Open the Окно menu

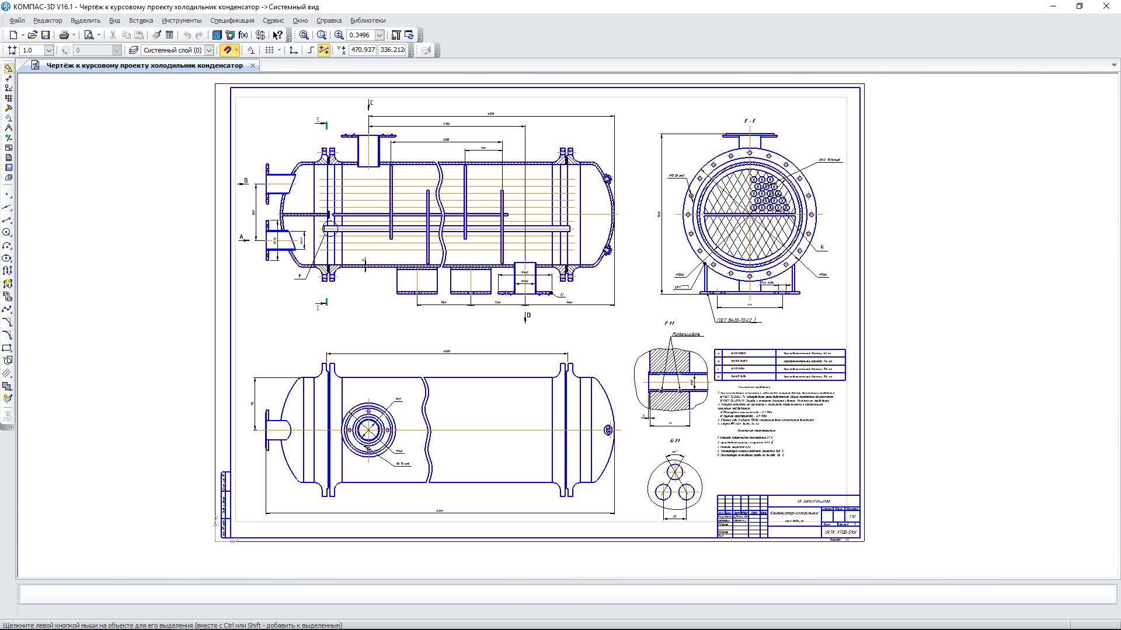coord(300,20)
